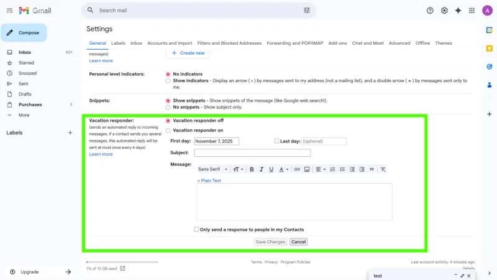Viewport: 497px width, 280px height.
Task: Insert an image using toolbar icon
Action: point(307,169)
